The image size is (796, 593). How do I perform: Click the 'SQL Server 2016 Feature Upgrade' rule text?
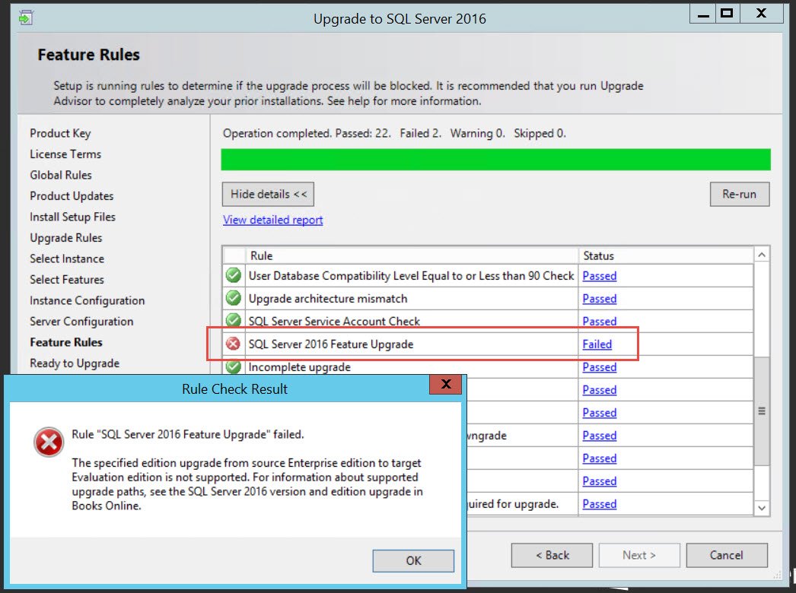331,344
